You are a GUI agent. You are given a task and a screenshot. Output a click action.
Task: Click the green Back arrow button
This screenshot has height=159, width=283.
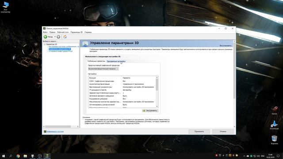(46, 37)
